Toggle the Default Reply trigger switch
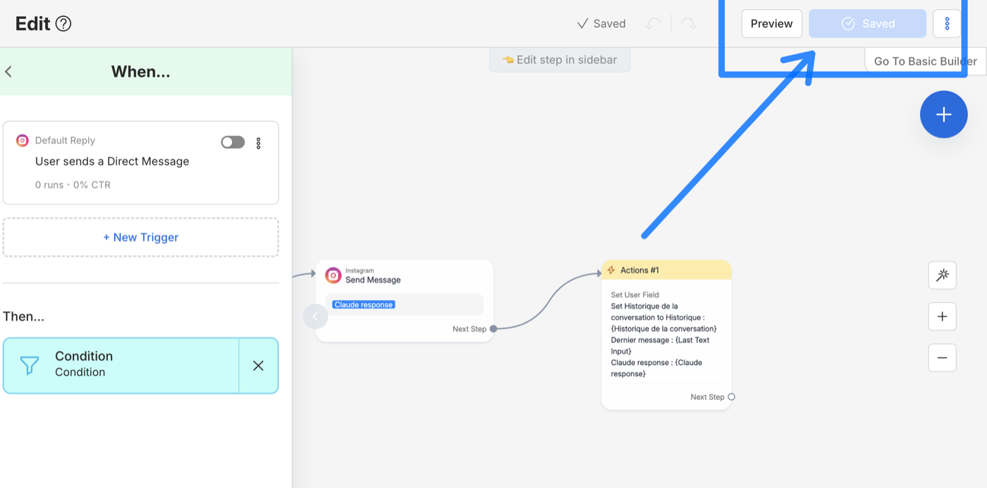987x488 pixels. click(x=233, y=142)
